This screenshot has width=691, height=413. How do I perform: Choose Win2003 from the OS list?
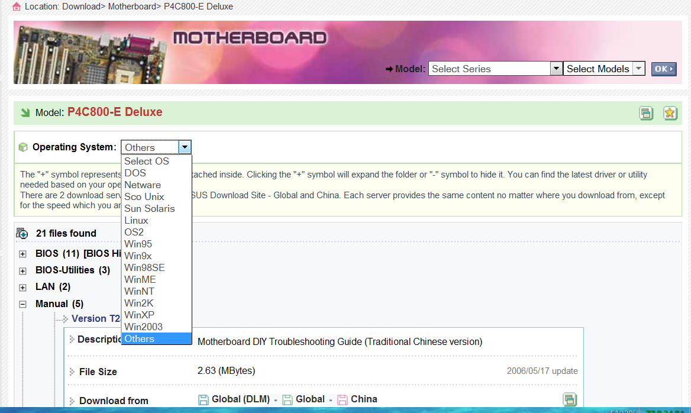pos(156,327)
